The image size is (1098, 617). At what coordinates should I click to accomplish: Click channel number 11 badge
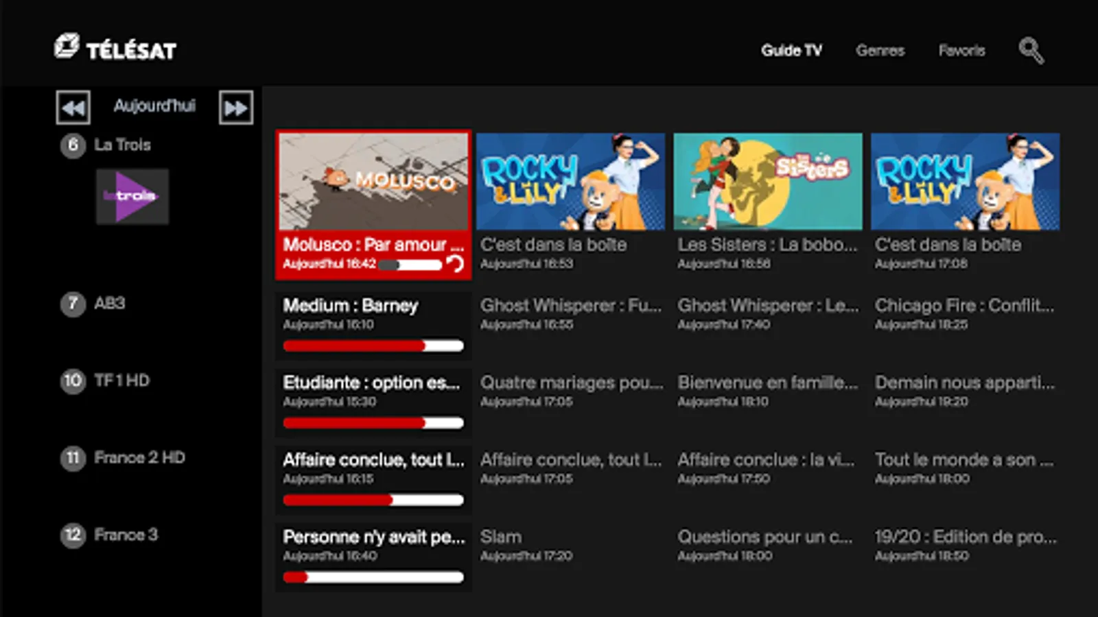73,458
